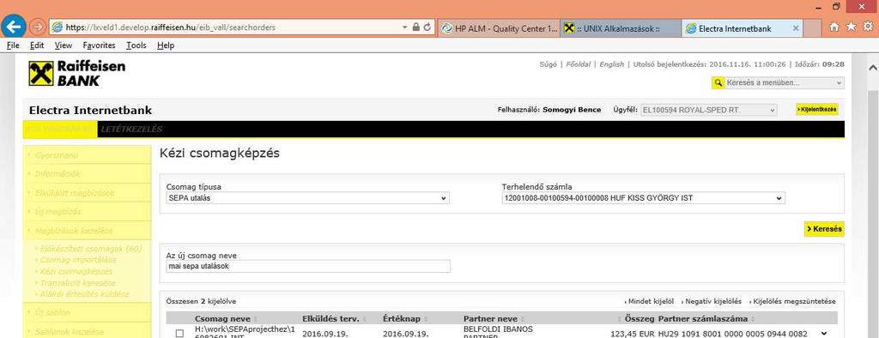
Task: Switch to UNIX Alkalmazások tab
Action: click(x=621, y=28)
